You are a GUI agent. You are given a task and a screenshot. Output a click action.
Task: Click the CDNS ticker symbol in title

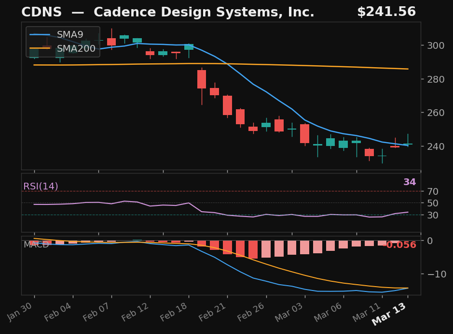click(x=41, y=12)
